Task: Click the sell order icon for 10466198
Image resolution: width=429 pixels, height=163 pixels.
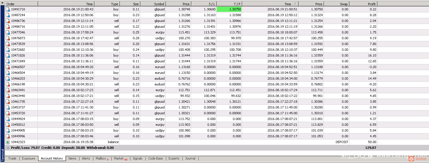Action: [x=8, y=84]
